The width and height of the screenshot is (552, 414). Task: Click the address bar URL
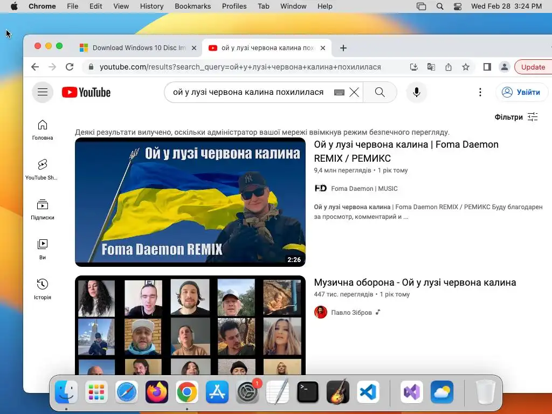(x=240, y=67)
